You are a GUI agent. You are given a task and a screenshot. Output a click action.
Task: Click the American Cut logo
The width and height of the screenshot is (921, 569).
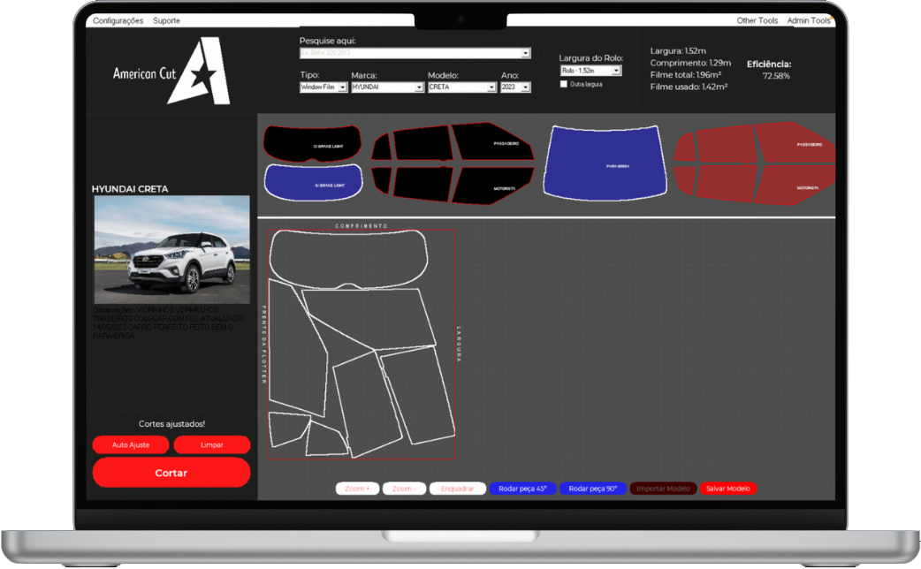tap(171, 71)
